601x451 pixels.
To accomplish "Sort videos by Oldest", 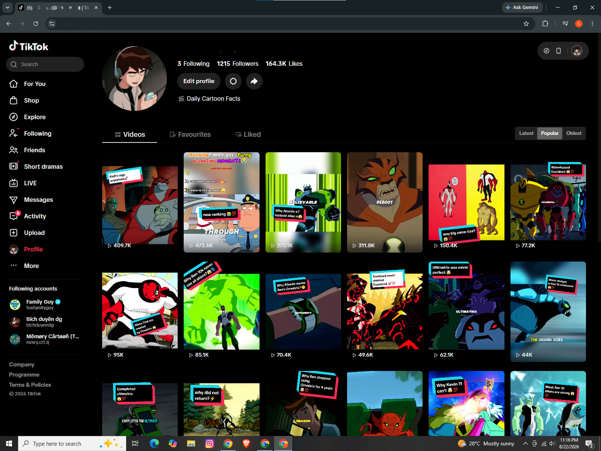I will pos(574,133).
